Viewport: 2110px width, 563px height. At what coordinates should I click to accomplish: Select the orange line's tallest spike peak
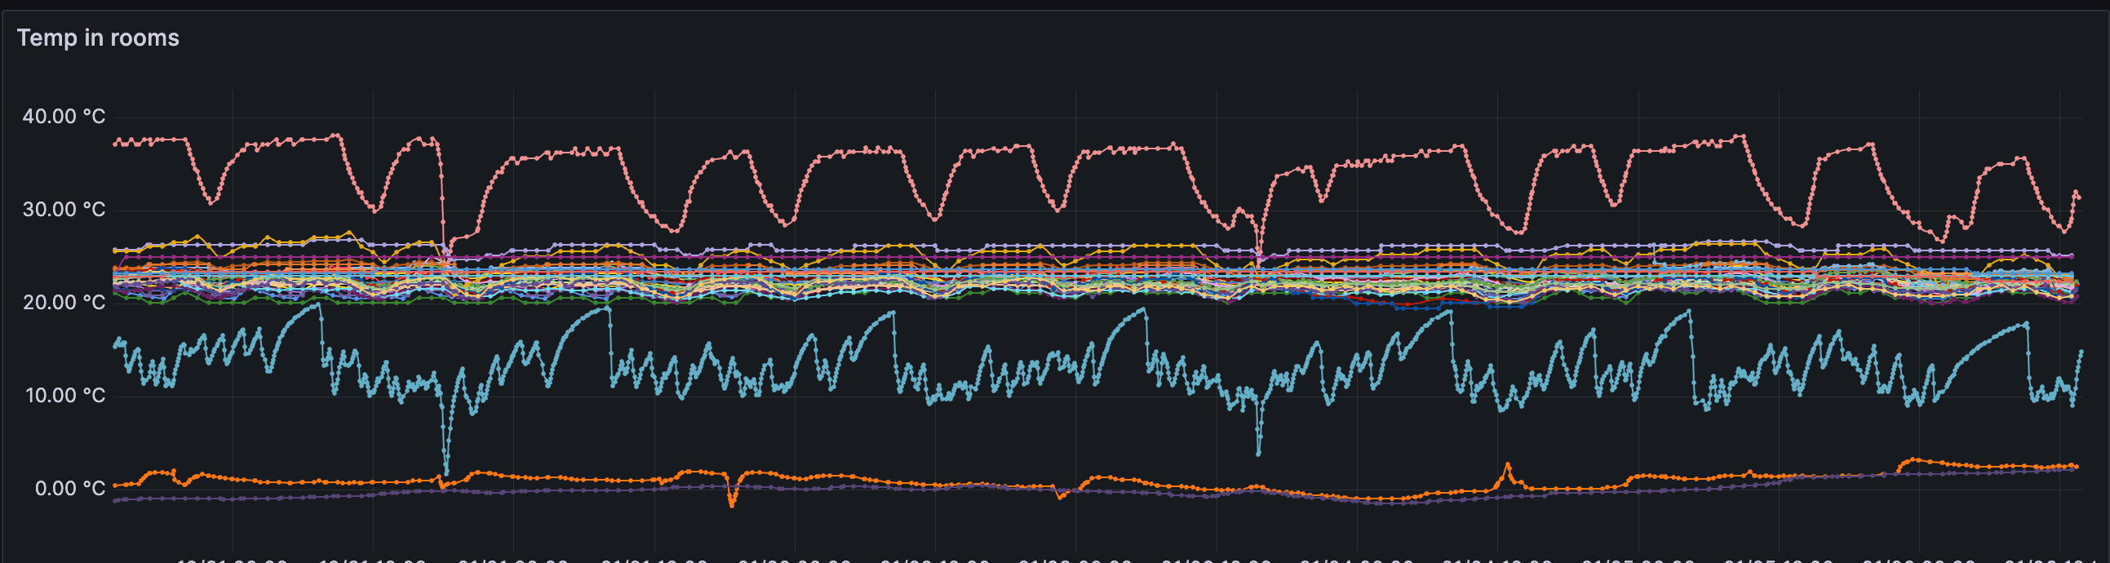[x=1508, y=465]
